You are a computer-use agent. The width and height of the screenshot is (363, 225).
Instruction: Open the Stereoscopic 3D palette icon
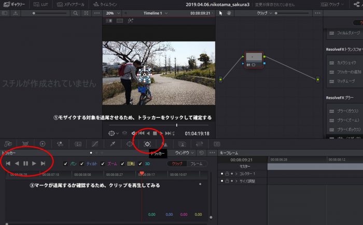pyautogui.click(x=217, y=144)
